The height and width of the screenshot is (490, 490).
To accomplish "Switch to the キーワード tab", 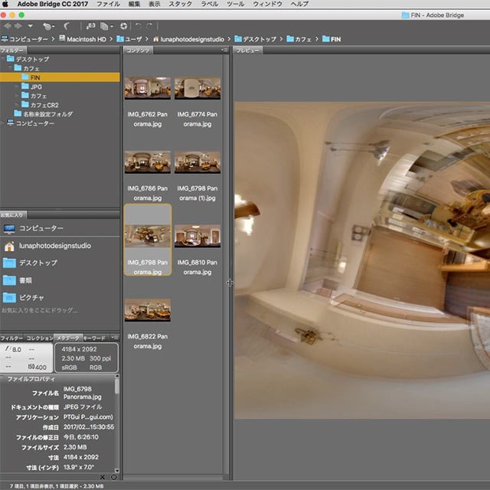I will coord(94,338).
